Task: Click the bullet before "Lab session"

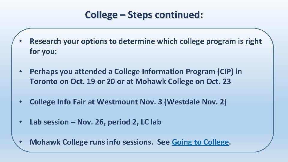Action: coord(21,122)
